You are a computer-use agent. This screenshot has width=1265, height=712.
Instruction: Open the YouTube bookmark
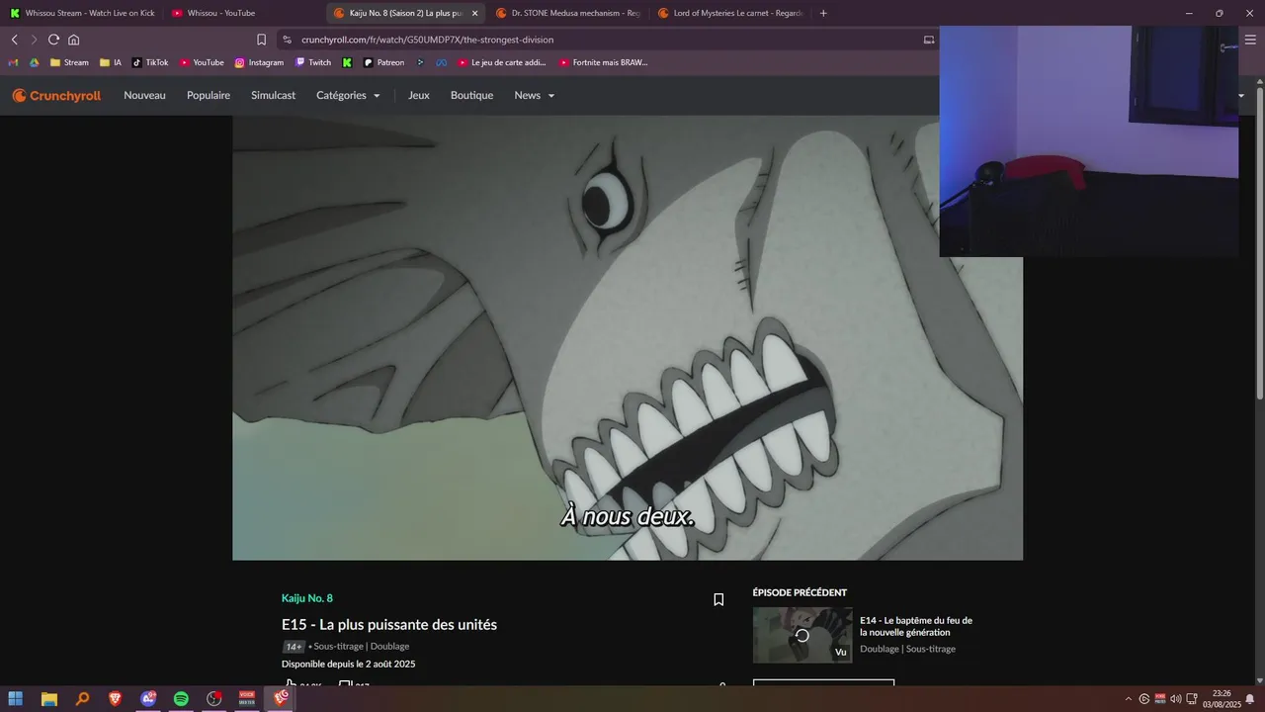pos(202,62)
